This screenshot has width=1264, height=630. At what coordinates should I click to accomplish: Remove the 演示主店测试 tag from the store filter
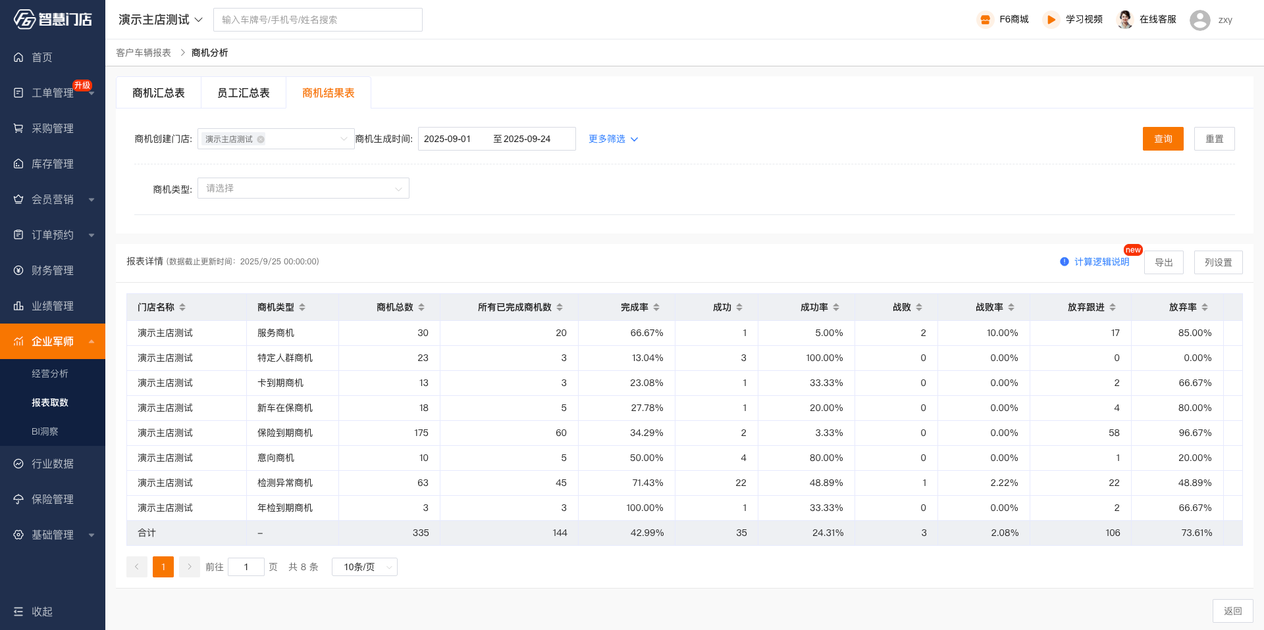pos(261,139)
